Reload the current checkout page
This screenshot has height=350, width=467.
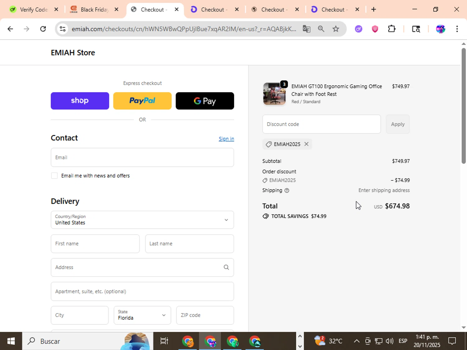[43, 29]
